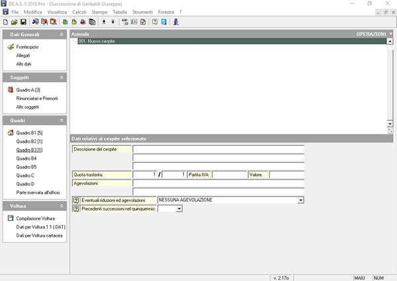The width and height of the screenshot is (397, 281).
Task: Expand the OPERAZIONI dropdown arrow
Action: 390,34
